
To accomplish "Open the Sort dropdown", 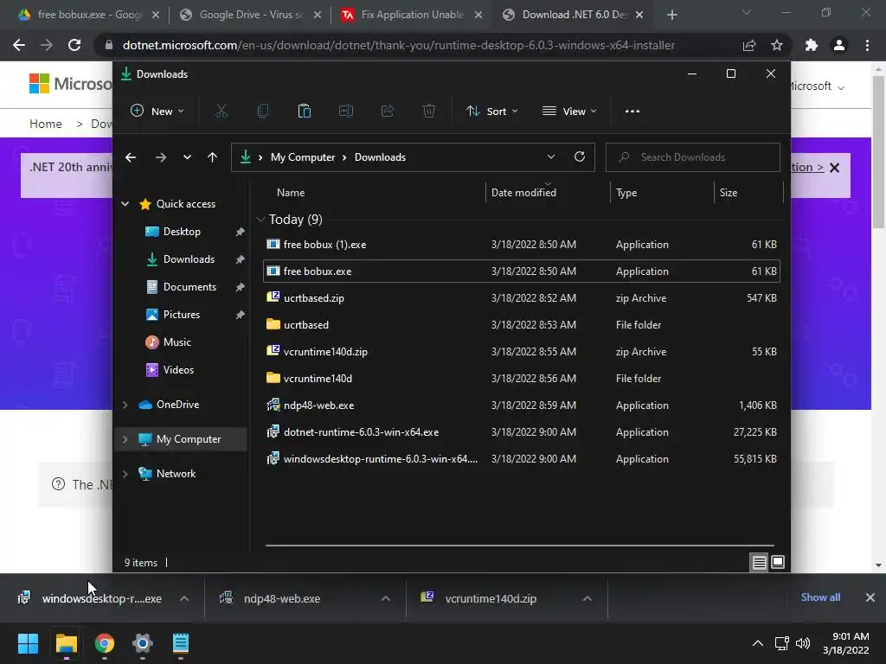I will (492, 112).
